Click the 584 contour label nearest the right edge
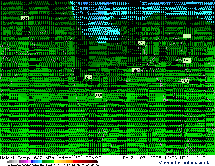The width and height of the screenshot is (215, 166). [x=187, y=61]
